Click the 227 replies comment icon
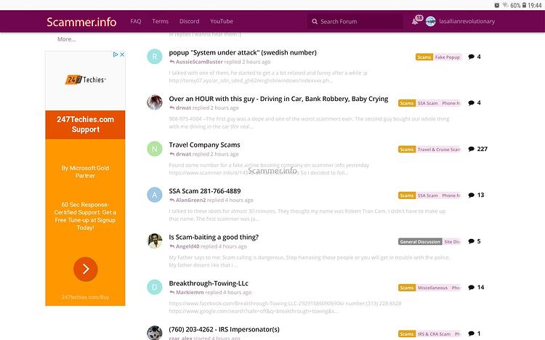Viewport: 545px width, 340px height. click(472, 149)
